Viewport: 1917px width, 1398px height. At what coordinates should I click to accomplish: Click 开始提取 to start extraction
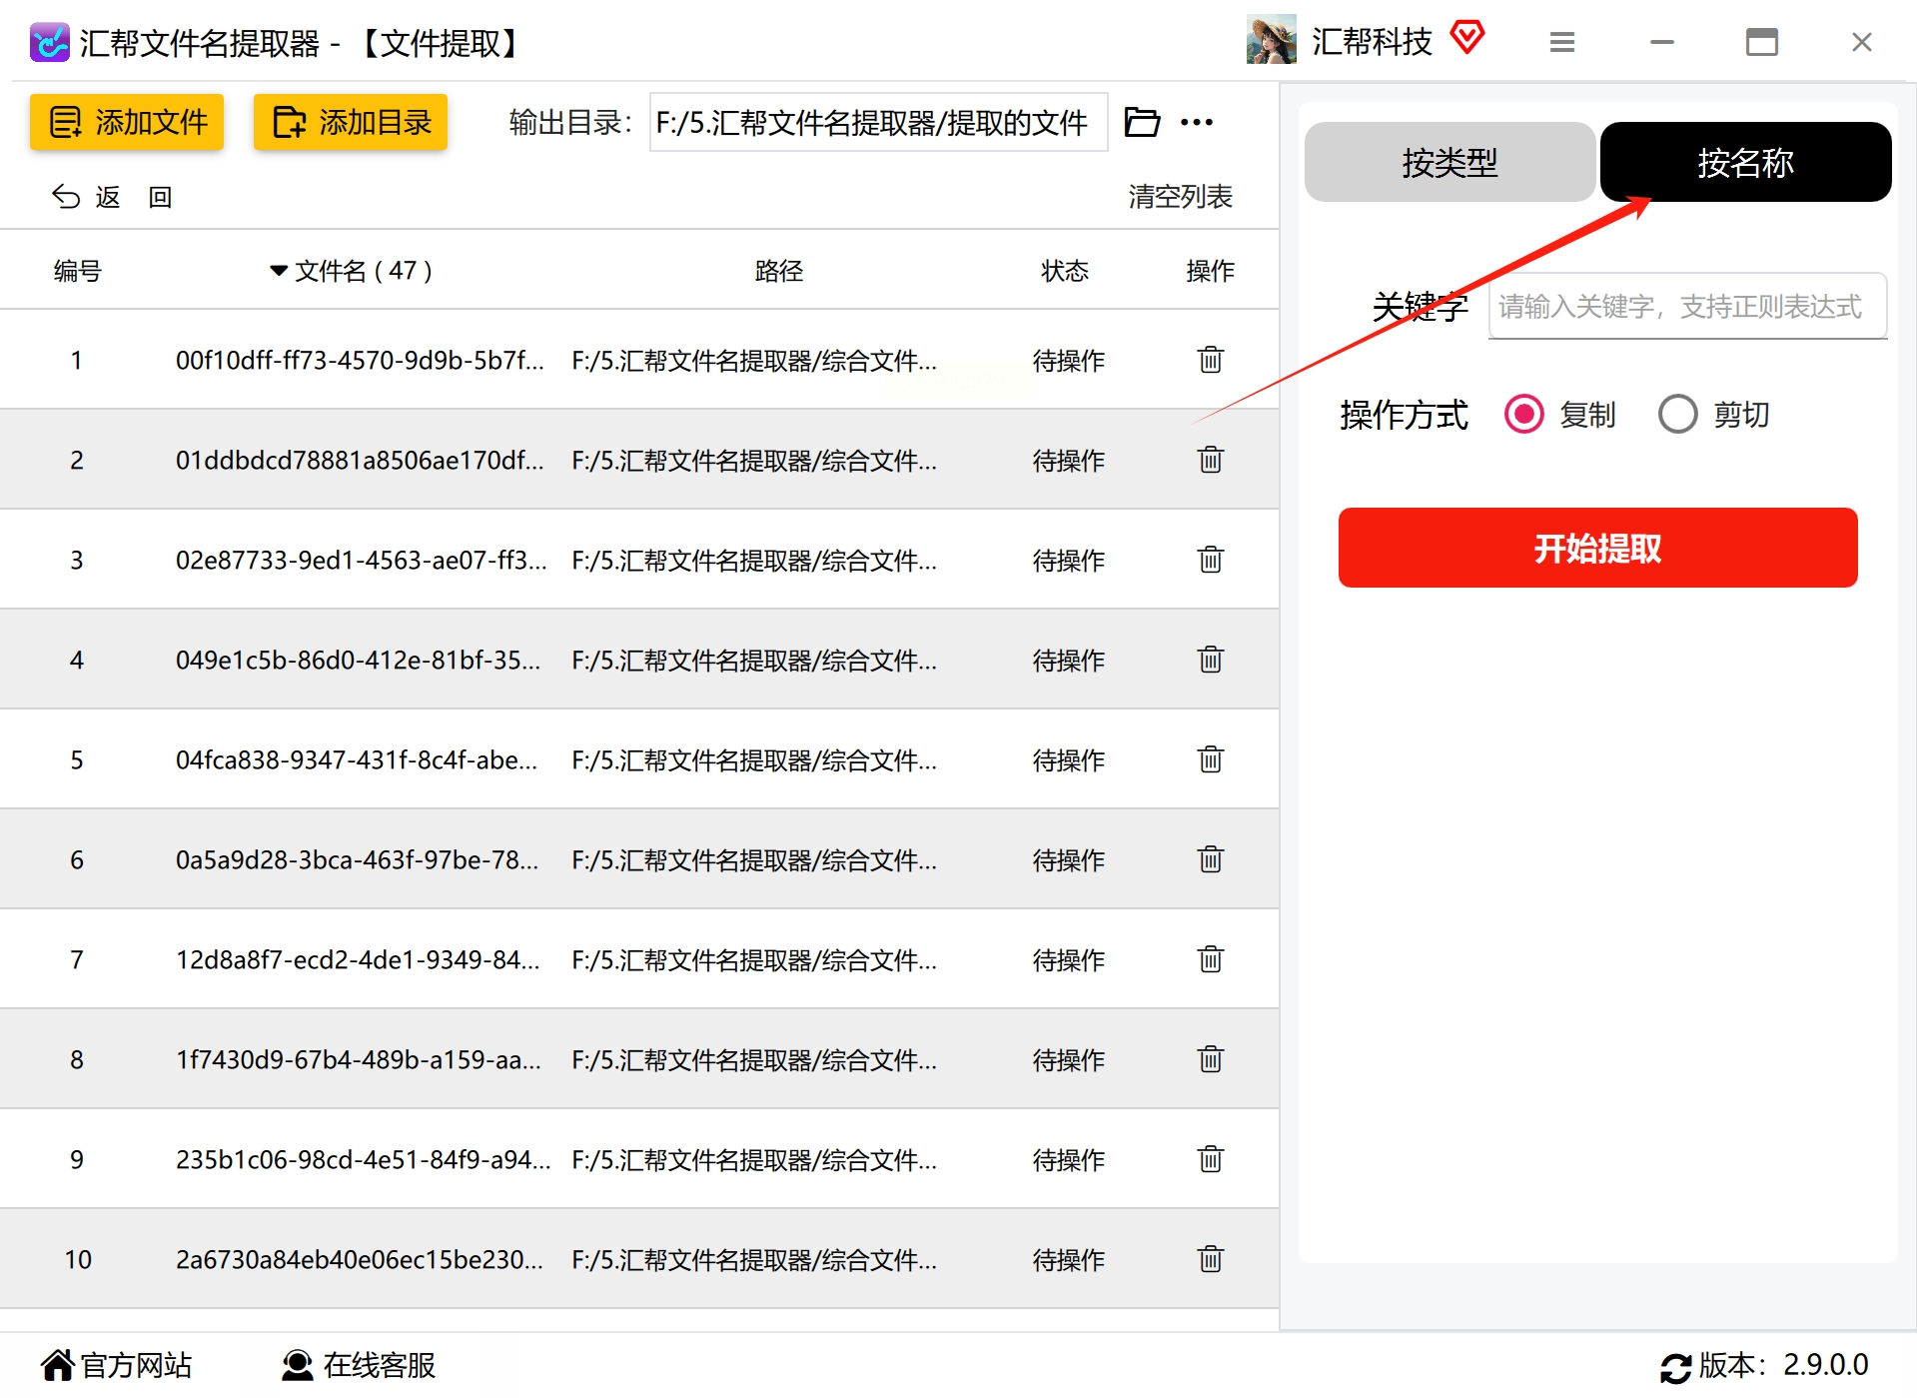(1597, 548)
